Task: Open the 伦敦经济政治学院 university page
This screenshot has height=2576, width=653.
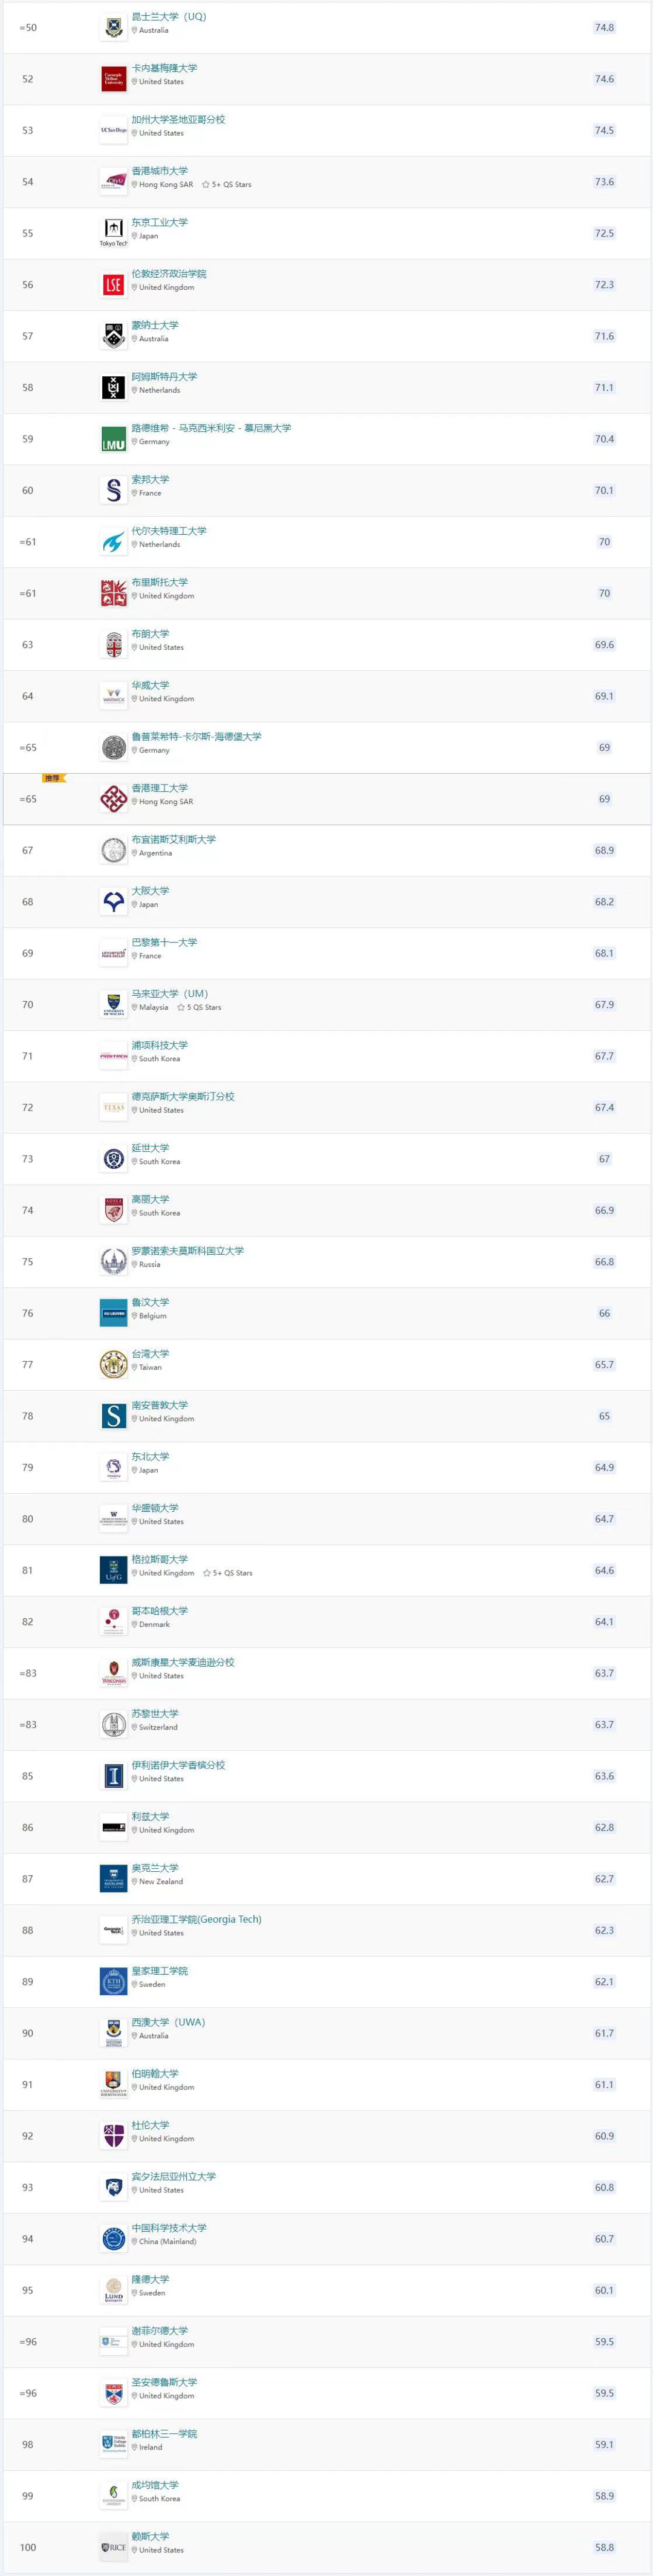Action: pyautogui.click(x=169, y=274)
